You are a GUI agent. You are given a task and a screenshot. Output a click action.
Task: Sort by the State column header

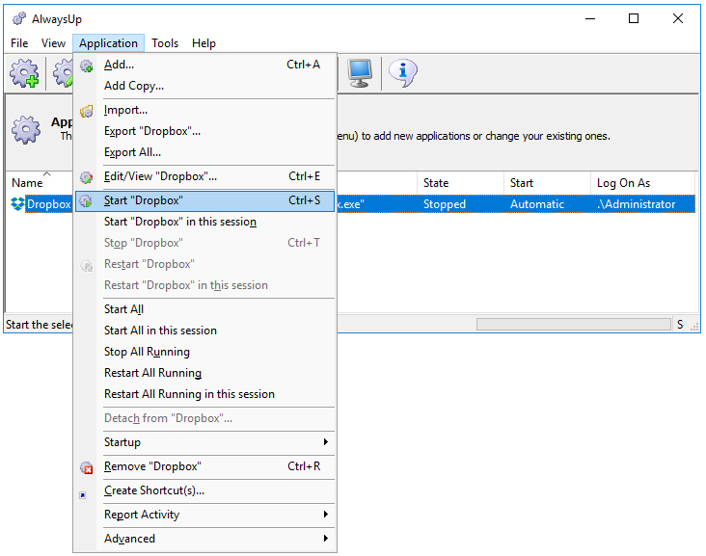click(x=460, y=183)
